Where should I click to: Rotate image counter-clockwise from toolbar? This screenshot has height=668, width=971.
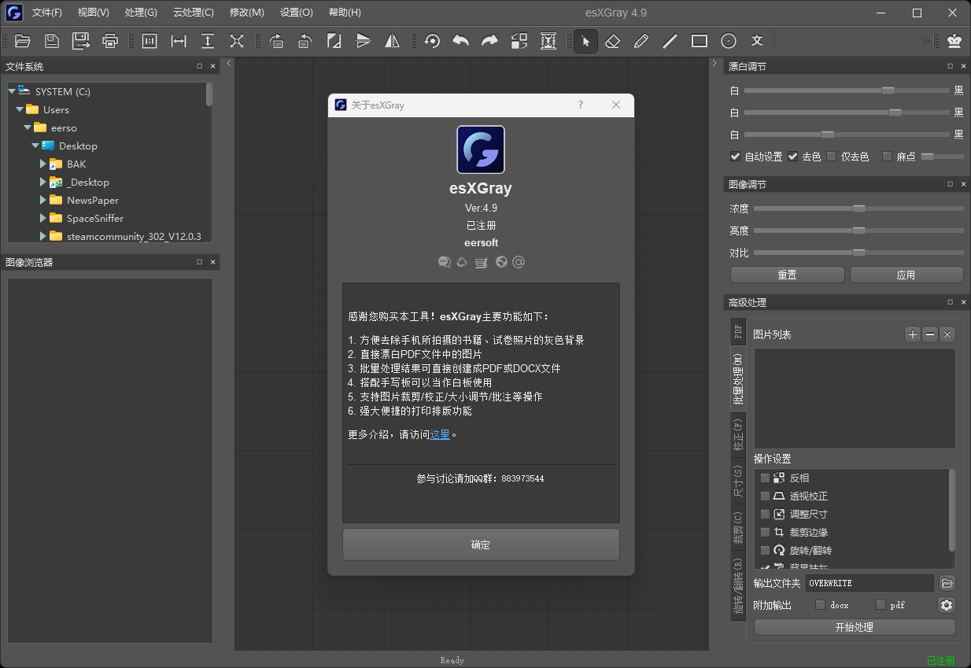click(x=305, y=41)
